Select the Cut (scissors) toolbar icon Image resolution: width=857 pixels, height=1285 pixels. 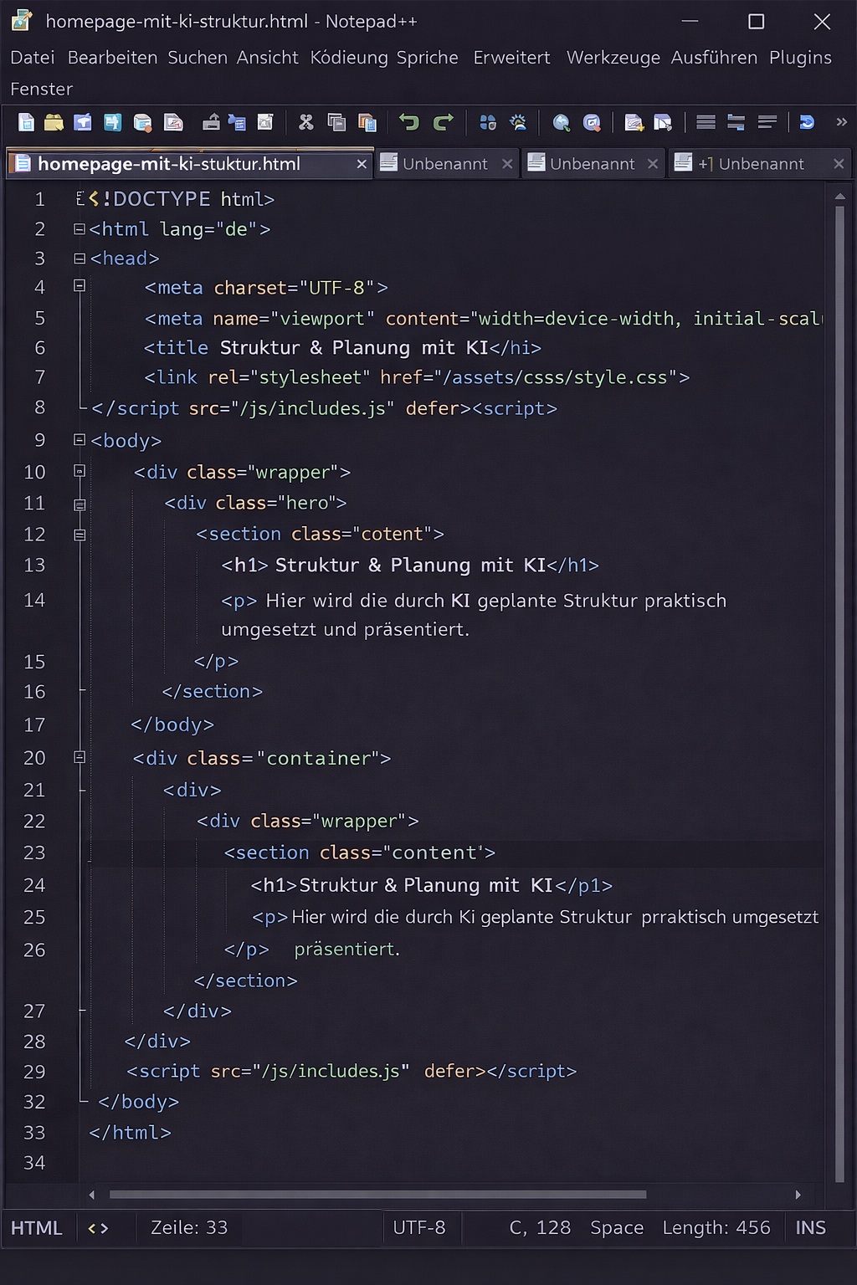coord(305,122)
